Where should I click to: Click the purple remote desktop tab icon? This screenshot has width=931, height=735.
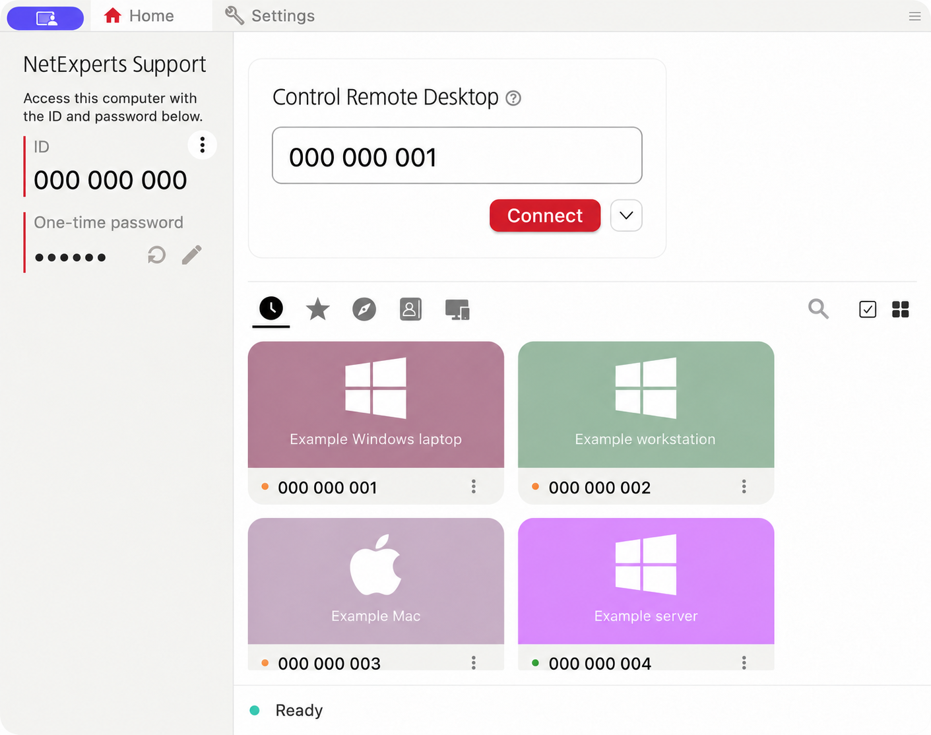(46, 18)
